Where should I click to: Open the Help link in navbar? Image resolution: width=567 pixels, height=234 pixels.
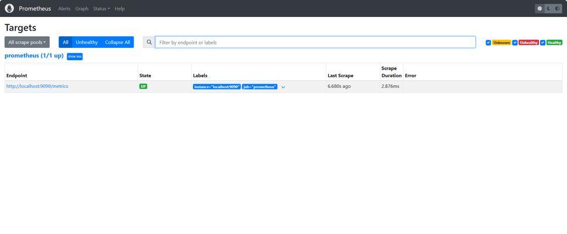point(120,9)
